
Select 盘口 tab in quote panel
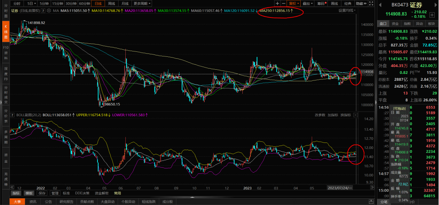[383, 24]
